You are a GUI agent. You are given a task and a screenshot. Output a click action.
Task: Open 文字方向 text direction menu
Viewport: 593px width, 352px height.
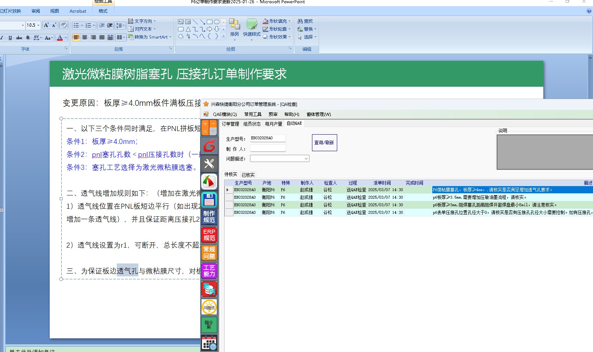[x=142, y=21]
